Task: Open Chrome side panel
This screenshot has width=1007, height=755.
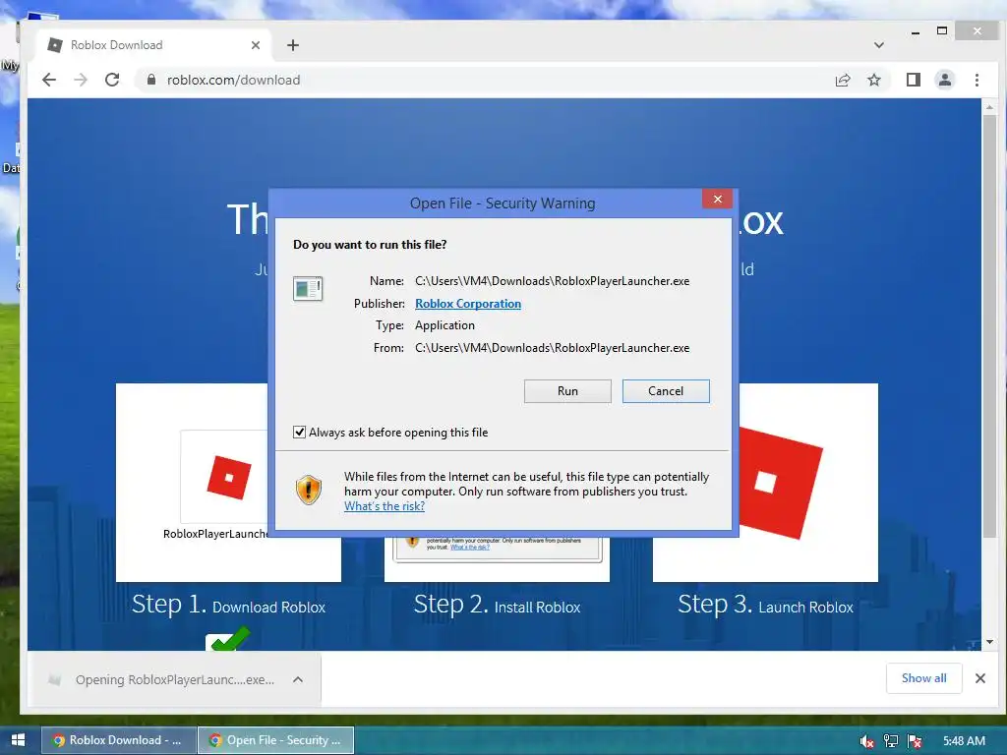Action: click(914, 80)
